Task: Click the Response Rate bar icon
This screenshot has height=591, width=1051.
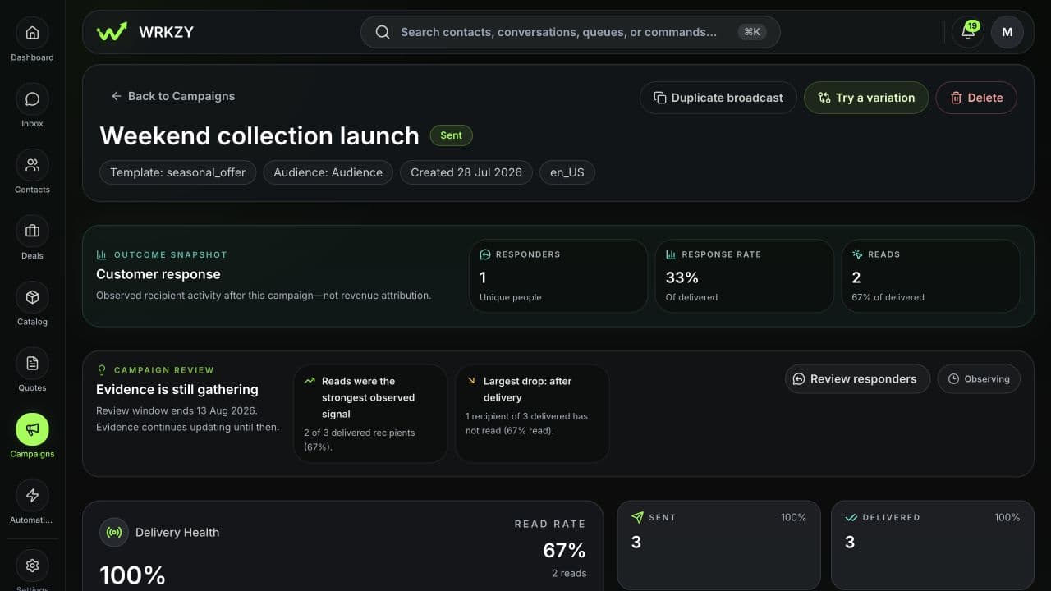Action: click(x=671, y=254)
